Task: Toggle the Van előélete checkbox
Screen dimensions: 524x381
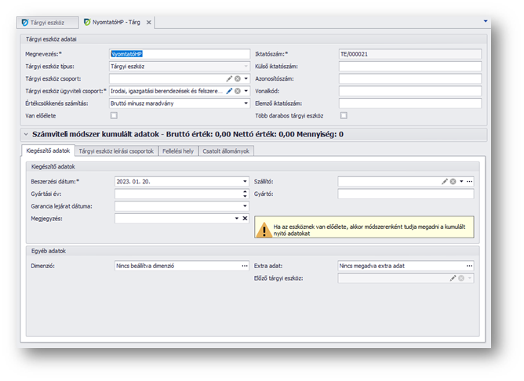Action: 114,115
